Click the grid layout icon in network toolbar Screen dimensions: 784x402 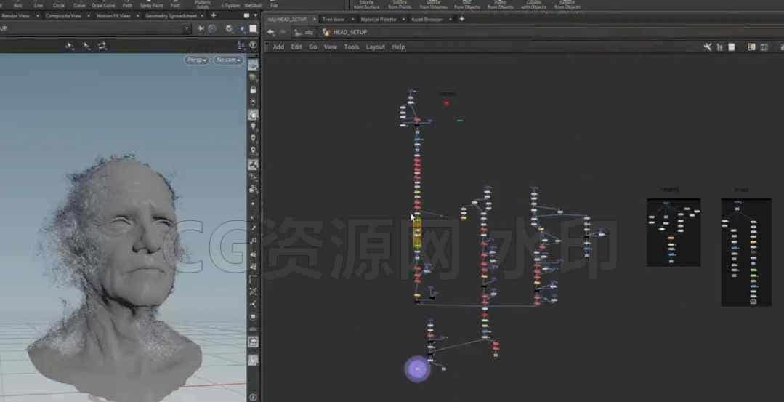click(x=751, y=47)
